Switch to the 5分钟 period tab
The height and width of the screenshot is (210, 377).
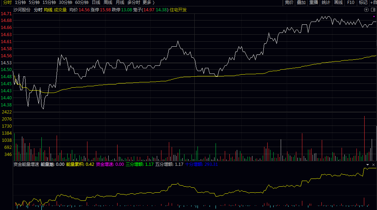[x=34, y=2]
